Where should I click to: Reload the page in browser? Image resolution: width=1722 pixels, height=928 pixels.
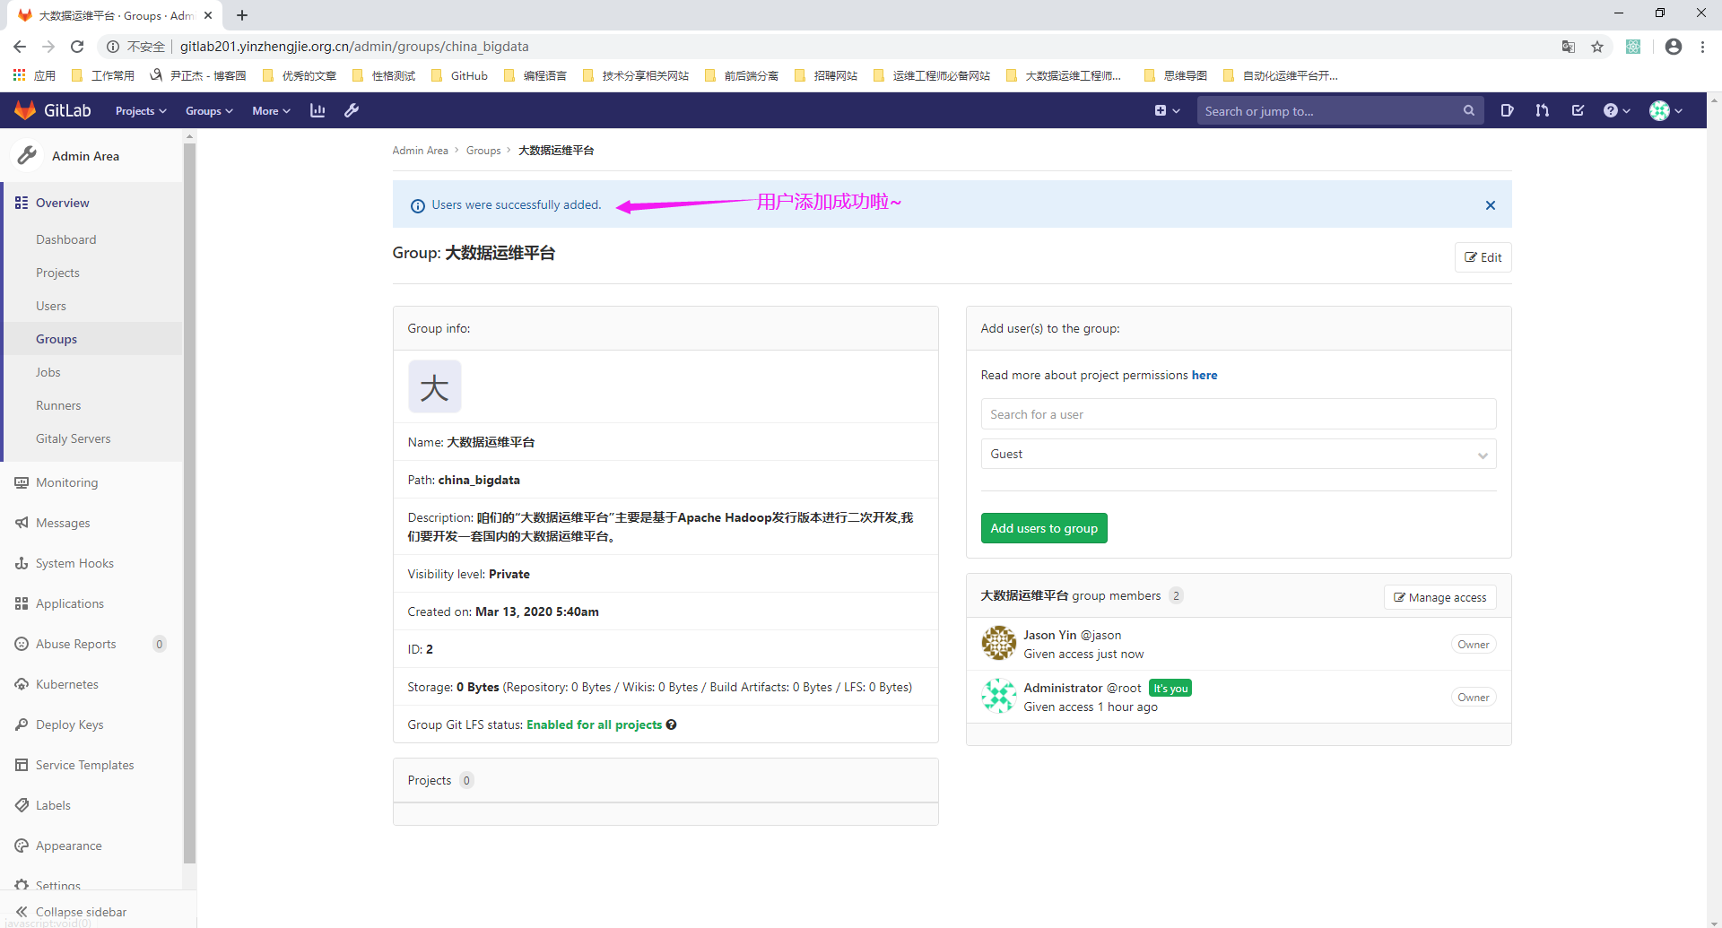(77, 47)
